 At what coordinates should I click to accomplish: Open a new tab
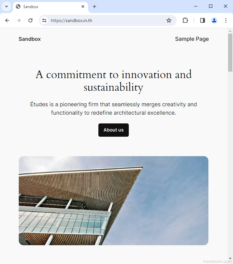point(94,6)
